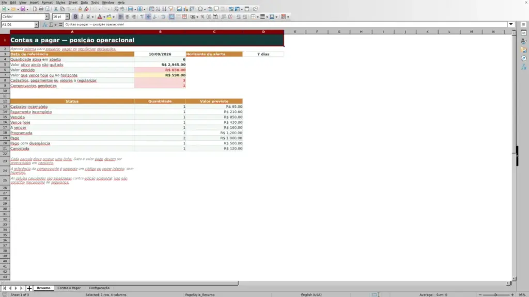Open the sidebar Gallery panel icon
The image size is (529, 297).
pyautogui.click(x=524, y=50)
